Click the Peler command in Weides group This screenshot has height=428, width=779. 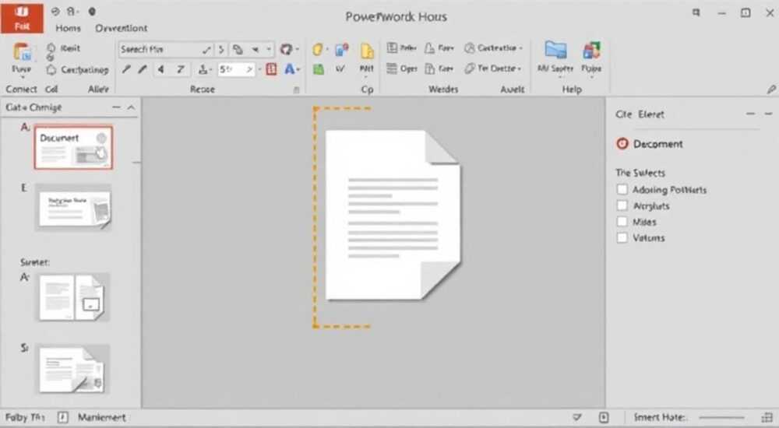(x=401, y=48)
